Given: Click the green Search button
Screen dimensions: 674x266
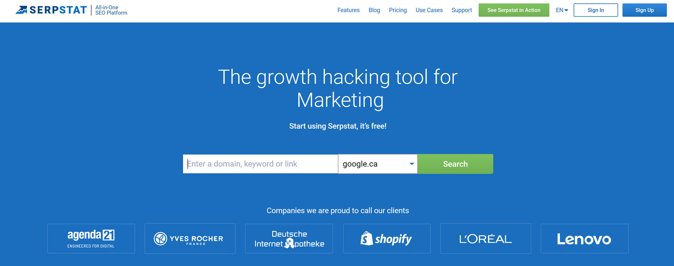Looking at the screenshot, I should pyautogui.click(x=455, y=164).
